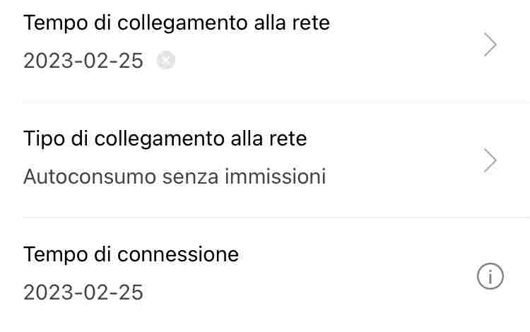Tap date 2023-02-25 under Tempo di connessione
The image size is (530, 332).
(x=83, y=292)
